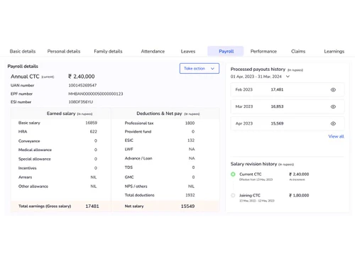The height and width of the screenshot is (266, 355).
Task: Click the Annual CTC amount ₹ 2,40,000
Action: tap(82, 77)
